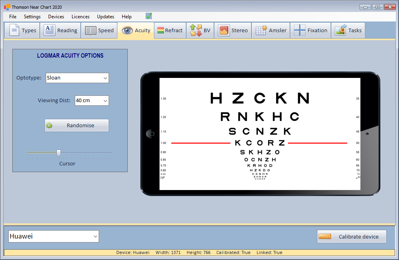Click the green checkmark in menu bar
The width and height of the screenshot is (399, 260).
149,16
